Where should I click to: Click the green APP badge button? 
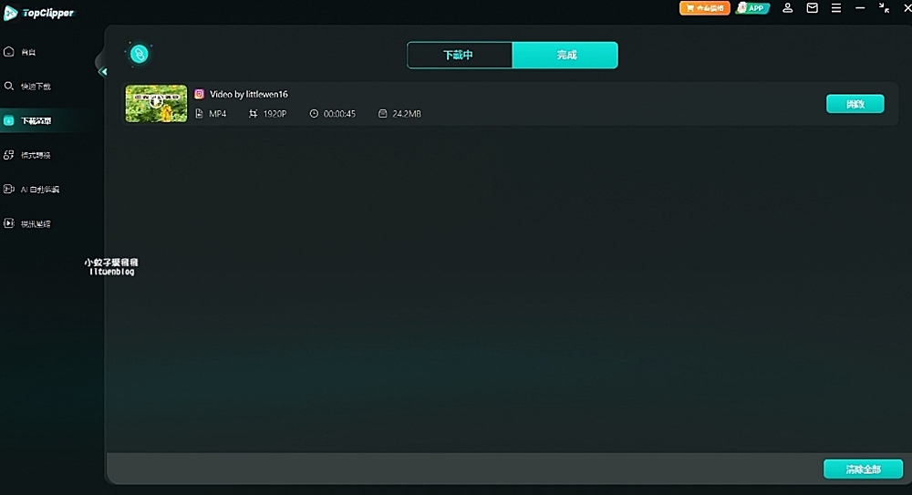click(752, 8)
